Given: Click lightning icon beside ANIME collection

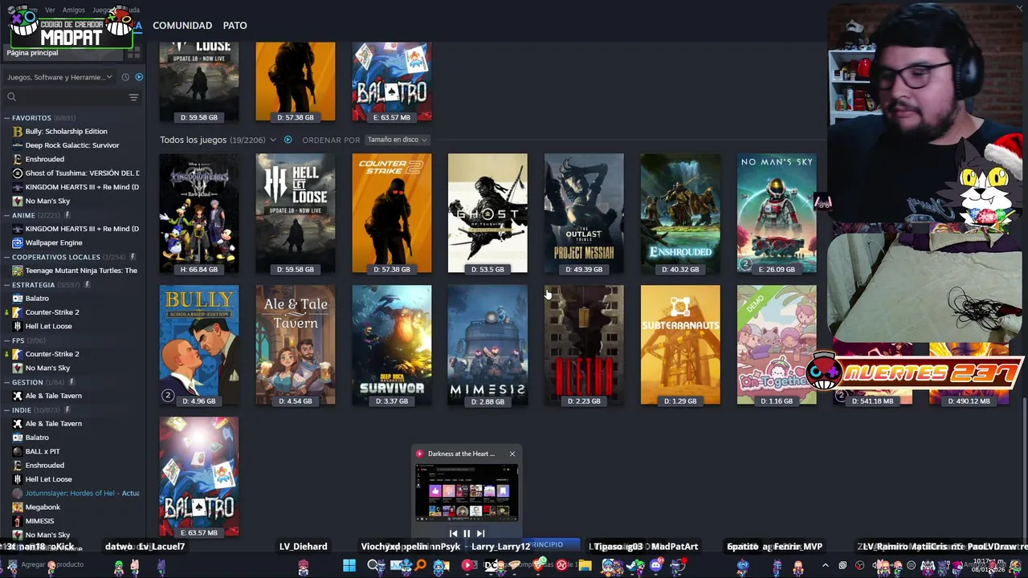Looking at the screenshot, I should [x=67, y=215].
